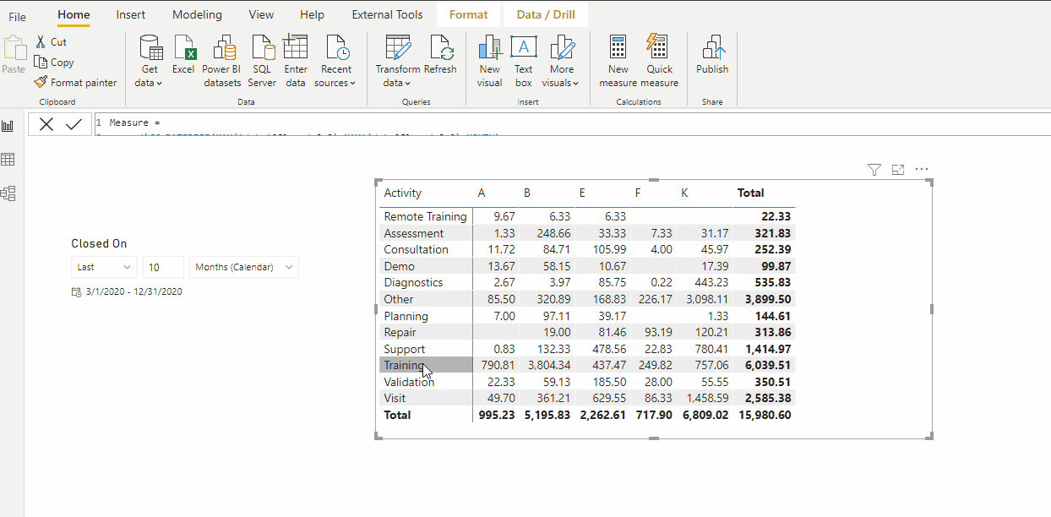
Task: Refresh the data
Action: [x=440, y=56]
